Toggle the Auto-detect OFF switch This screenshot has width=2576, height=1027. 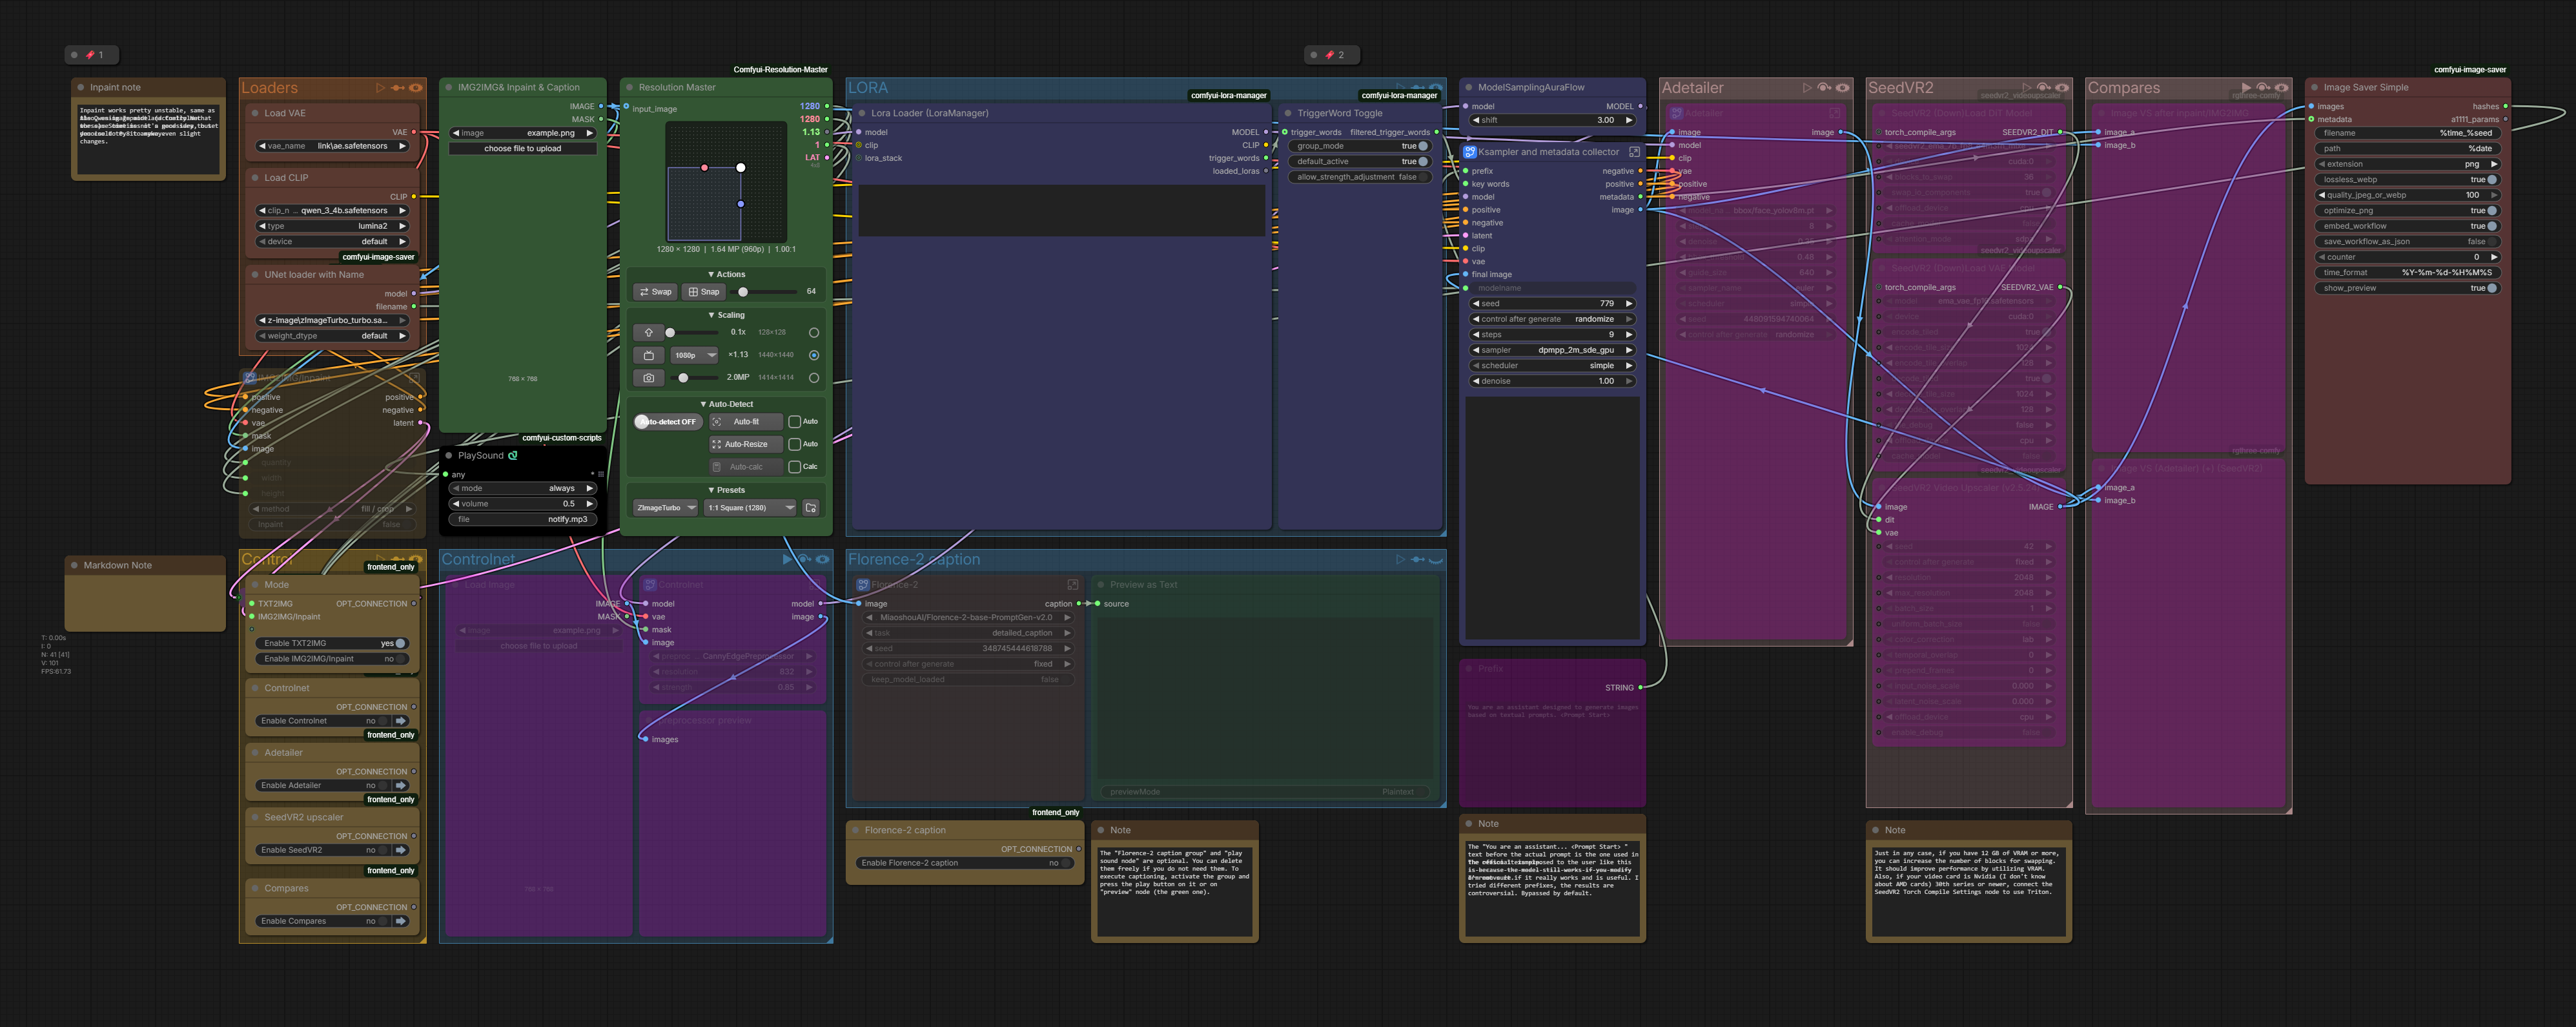[668, 422]
